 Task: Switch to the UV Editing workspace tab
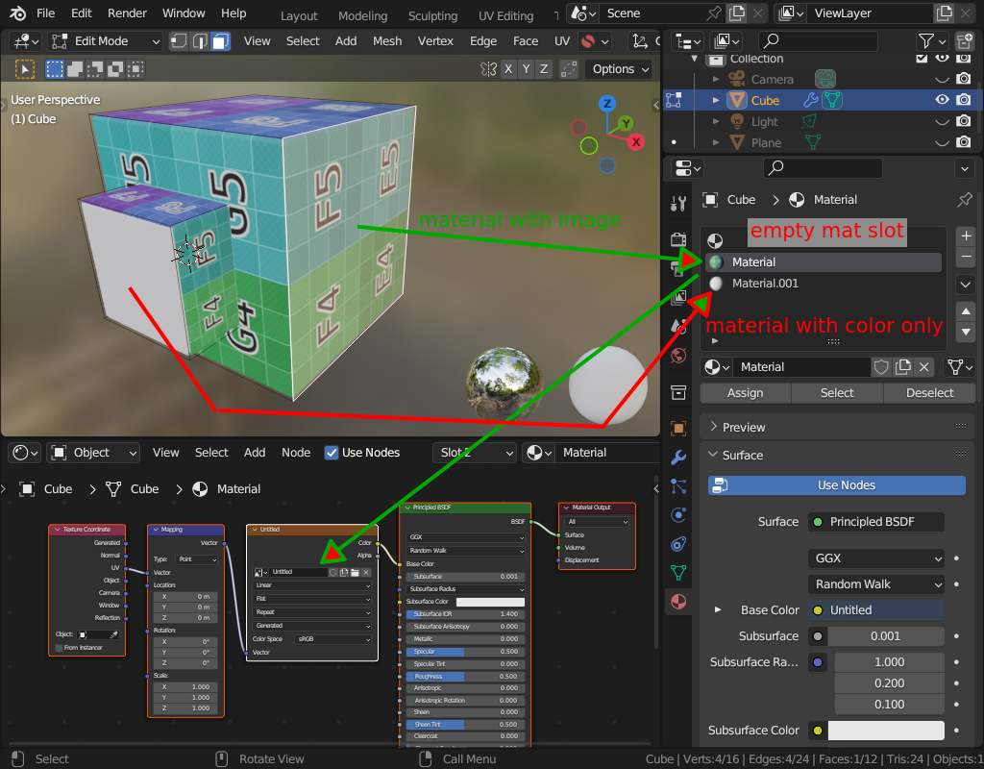click(505, 15)
